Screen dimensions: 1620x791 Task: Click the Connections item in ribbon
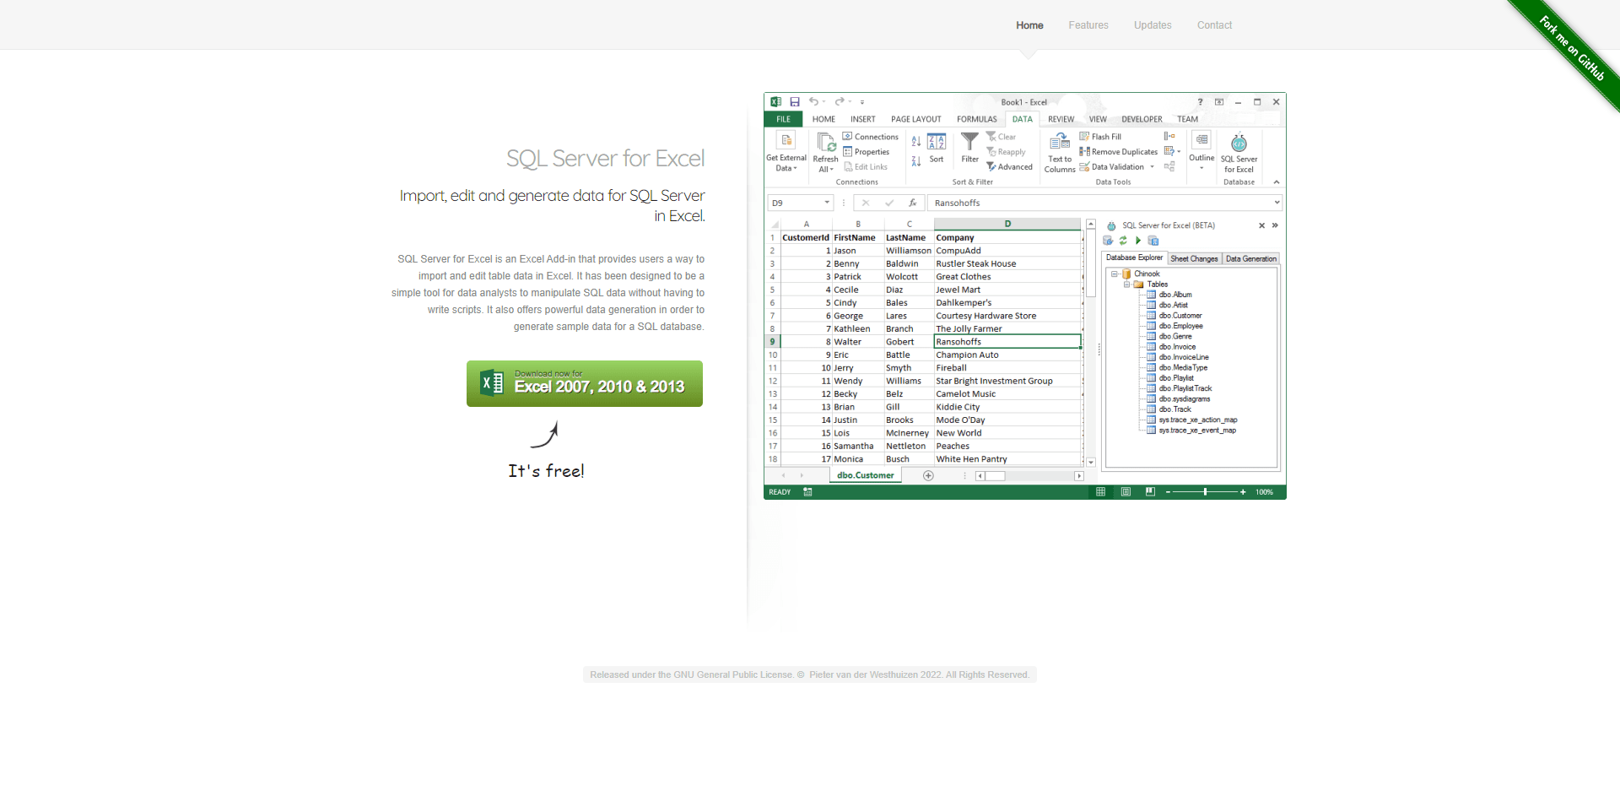point(870,137)
